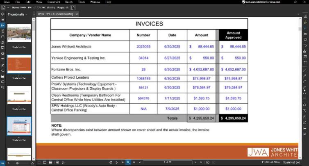
Task: Go to last page button
Action: 201,162
